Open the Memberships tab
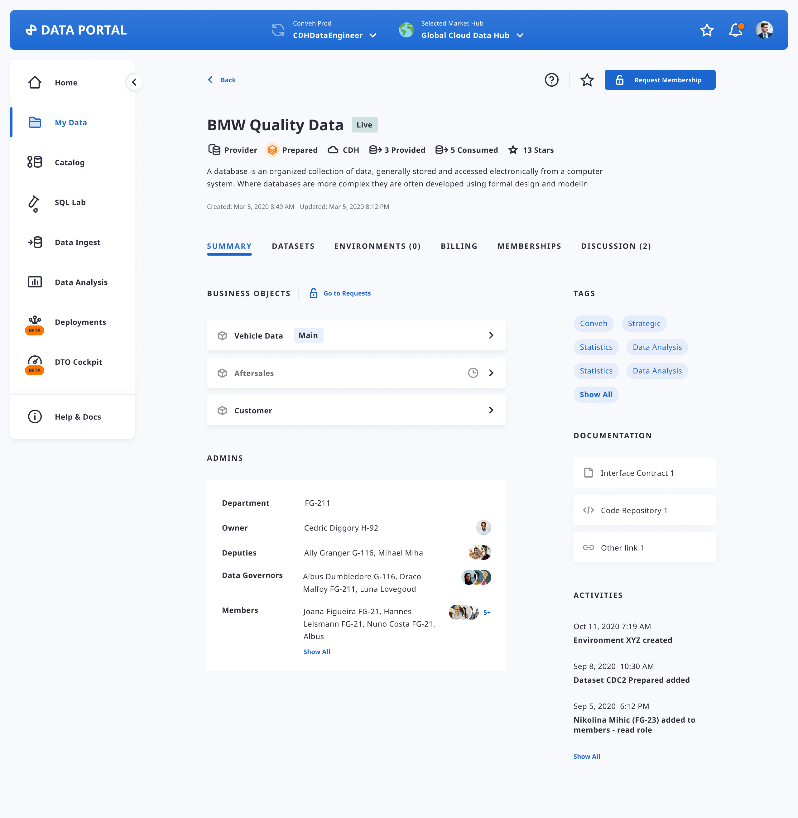Viewport: 798px width, 818px height. (x=529, y=246)
